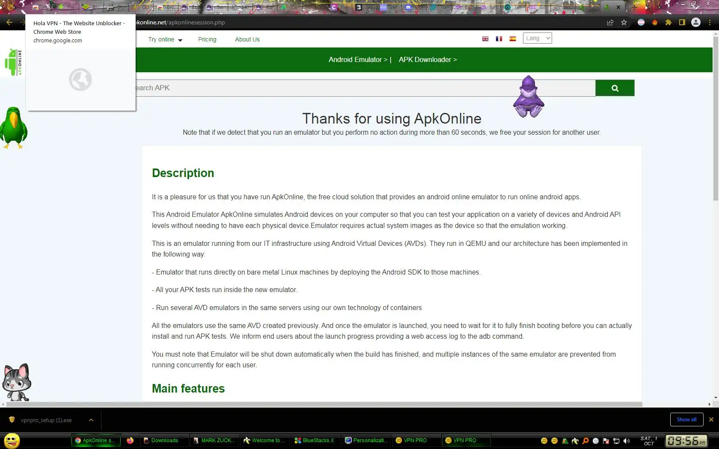Click the horizontal page scrollbar
This screenshot has width=719, height=449.
point(324,404)
